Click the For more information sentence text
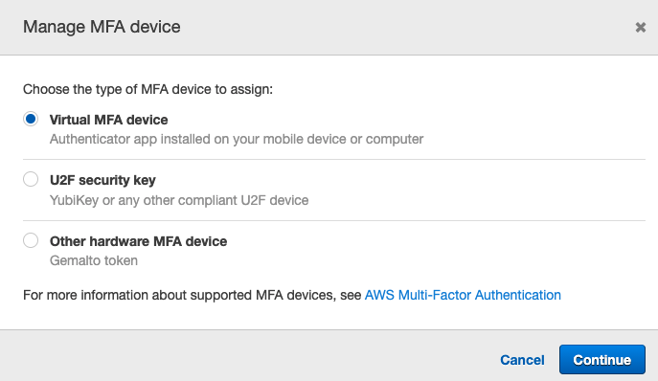 point(192,296)
